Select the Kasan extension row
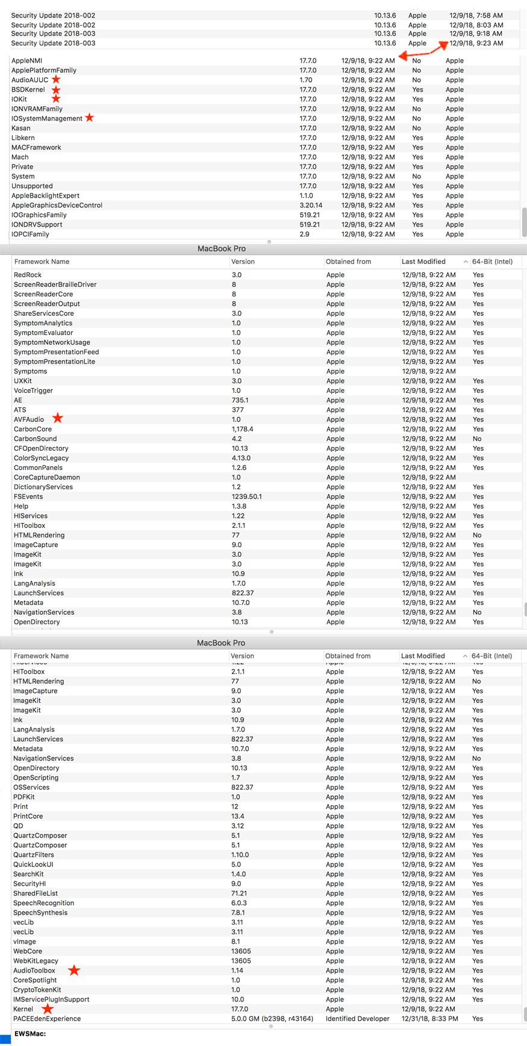 click(x=265, y=128)
